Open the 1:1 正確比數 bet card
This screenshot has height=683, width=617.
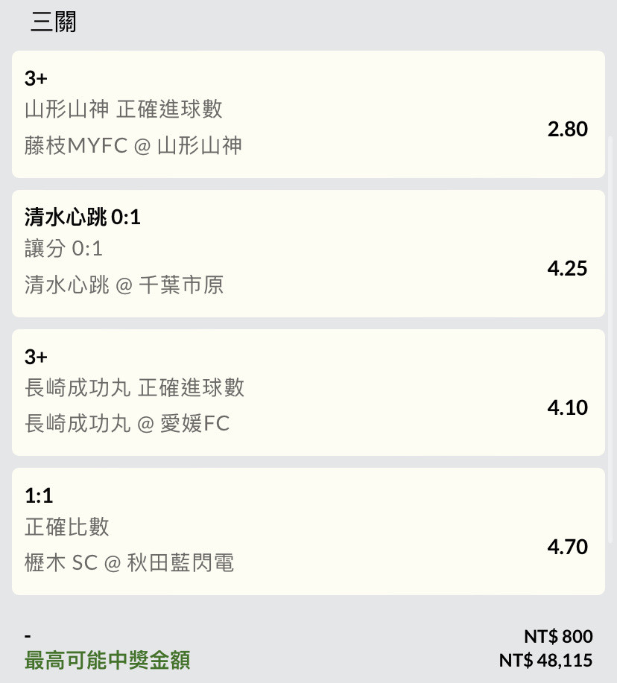[x=308, y=531]
